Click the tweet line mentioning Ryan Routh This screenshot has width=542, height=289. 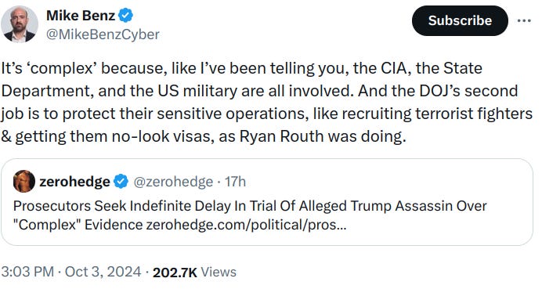[x=204, y=136]
